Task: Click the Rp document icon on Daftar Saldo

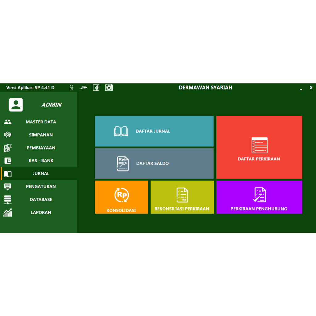Action: pyautogui.click(x=123, y=164)
